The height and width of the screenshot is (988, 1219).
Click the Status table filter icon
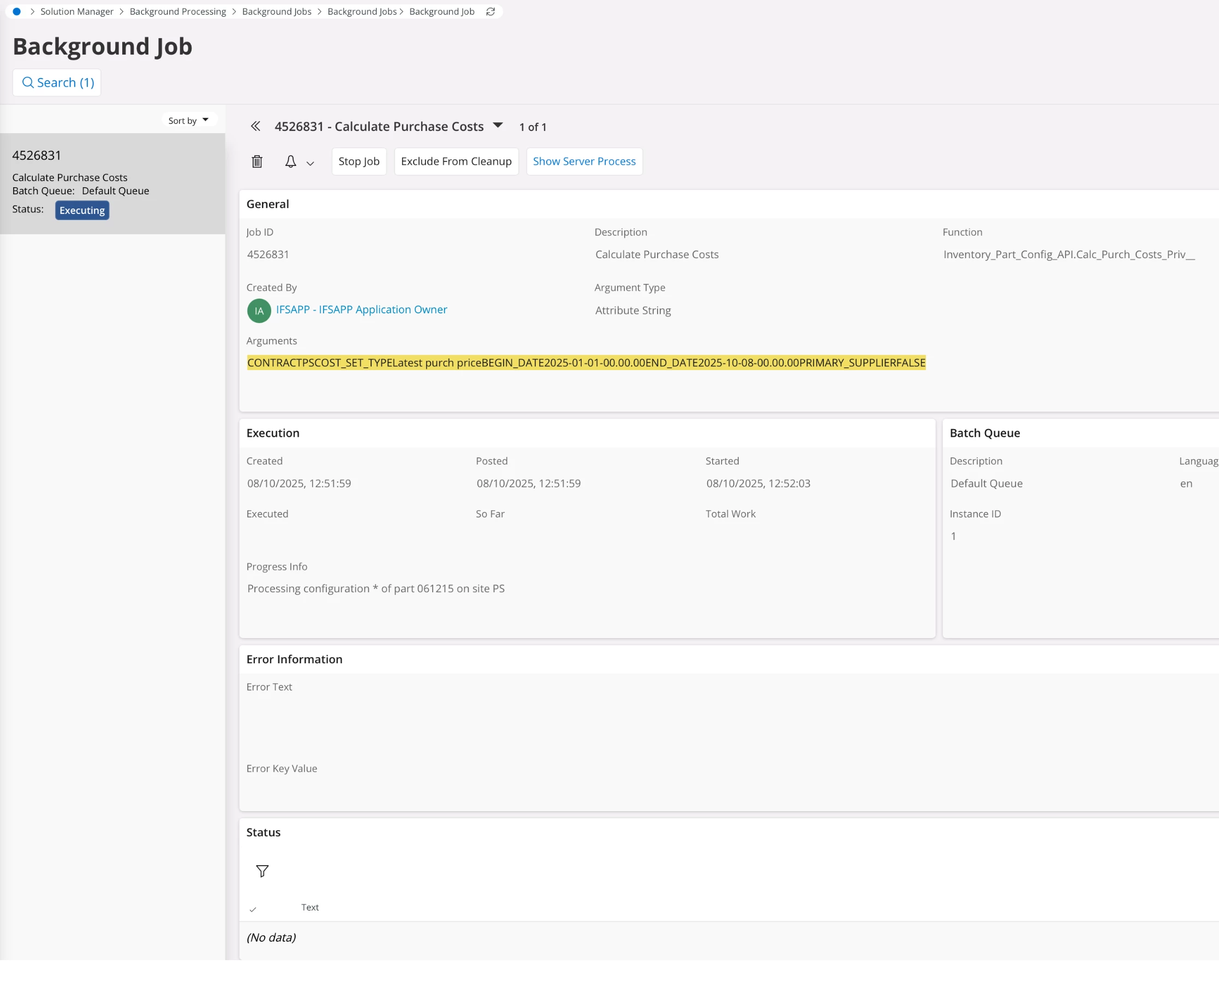262,871
